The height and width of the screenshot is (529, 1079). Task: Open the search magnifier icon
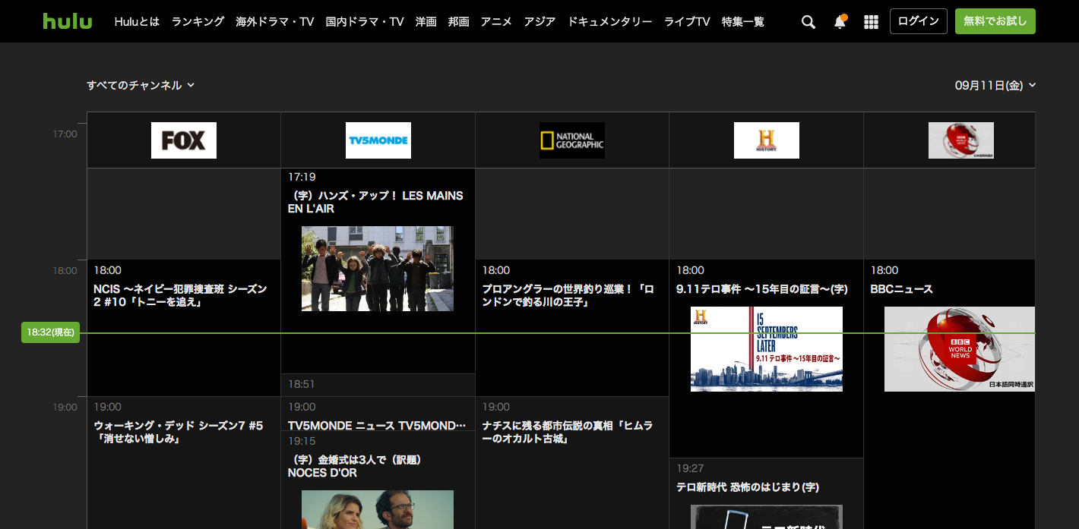pyautogui.click(x=808, y=22)
